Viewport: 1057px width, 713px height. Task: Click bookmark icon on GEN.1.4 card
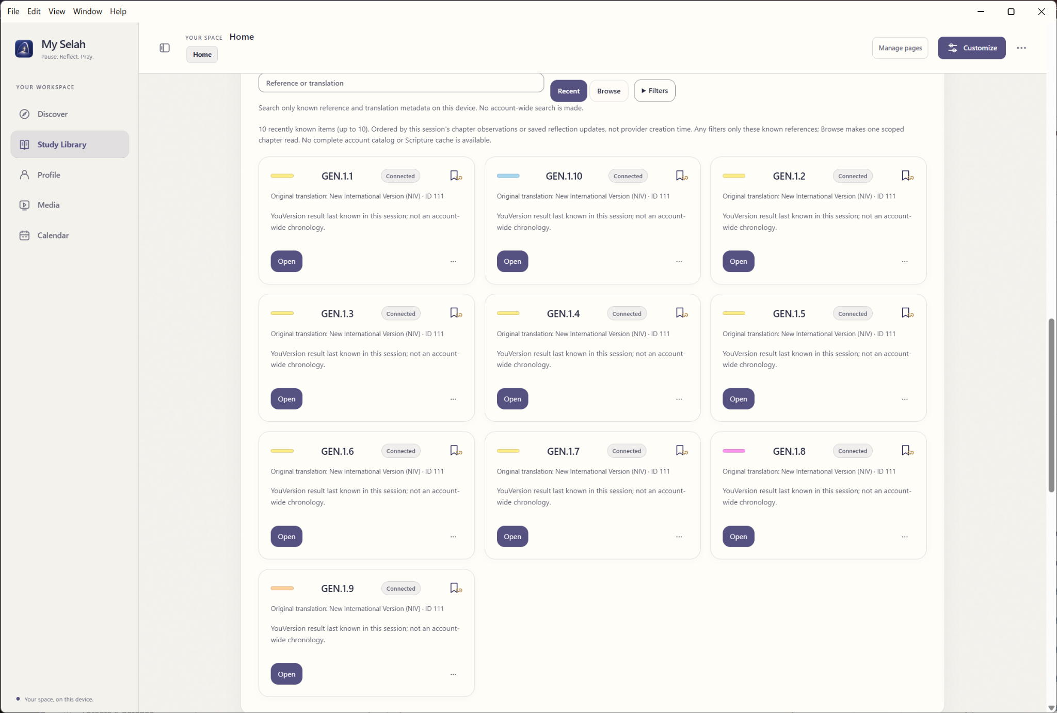pos(682,313)
